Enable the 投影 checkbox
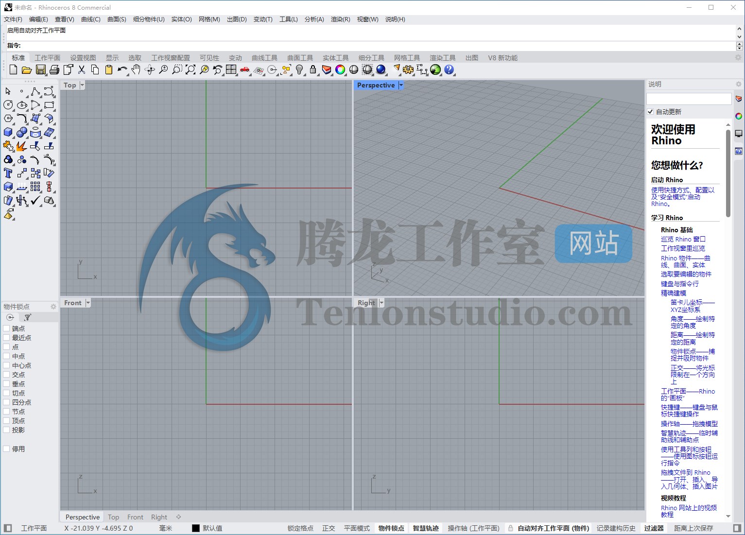The height and width of the screenshot is (535, 745). click(x=6, y=430)
